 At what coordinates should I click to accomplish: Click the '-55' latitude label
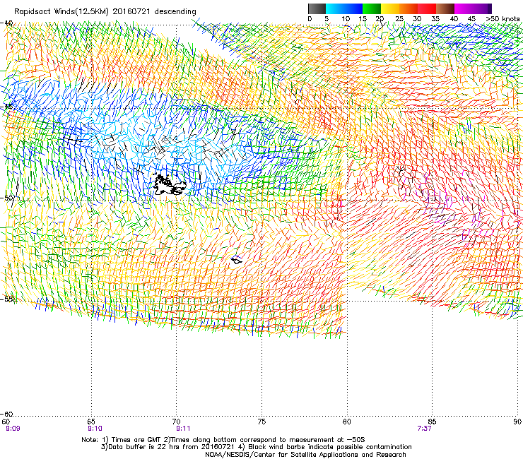[6, 299]
